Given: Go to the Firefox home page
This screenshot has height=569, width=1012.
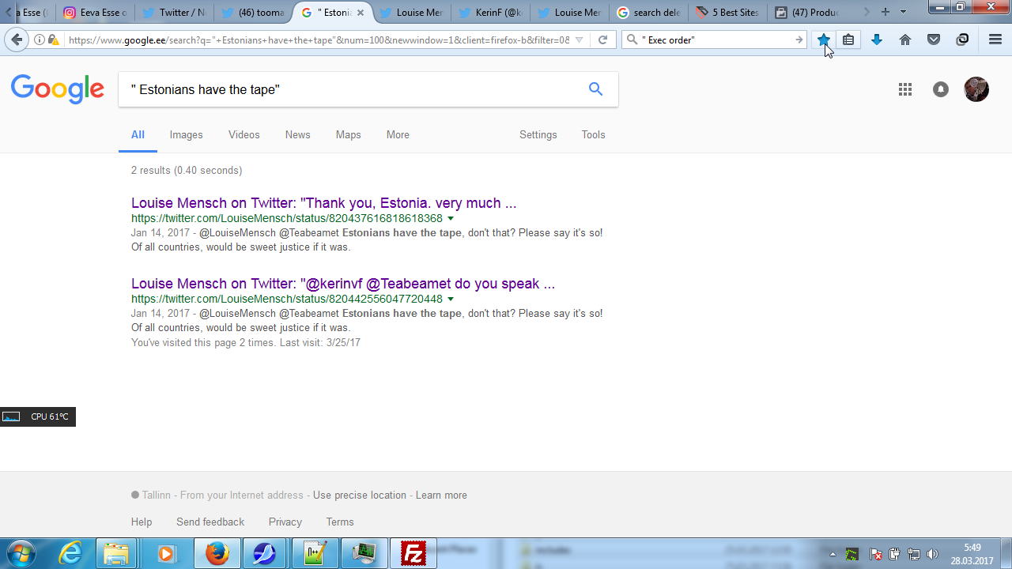Looking at the screenshot, I should tap(905, 40).
